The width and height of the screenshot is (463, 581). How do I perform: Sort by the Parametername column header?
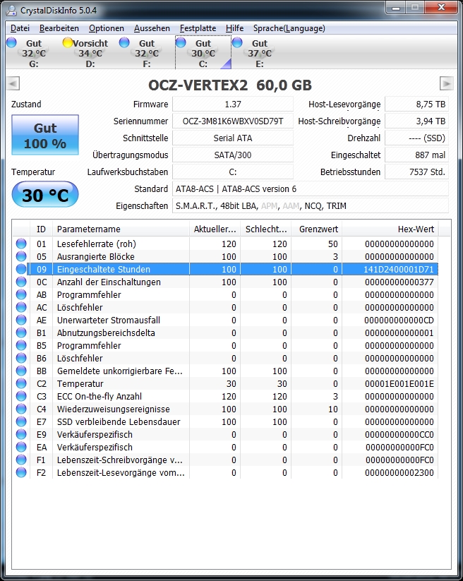(x=121, y=229)
